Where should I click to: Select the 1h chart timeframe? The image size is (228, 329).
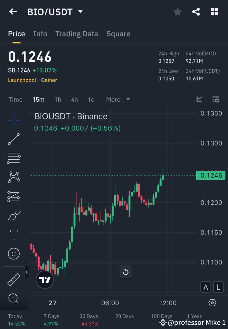(58, 99)
